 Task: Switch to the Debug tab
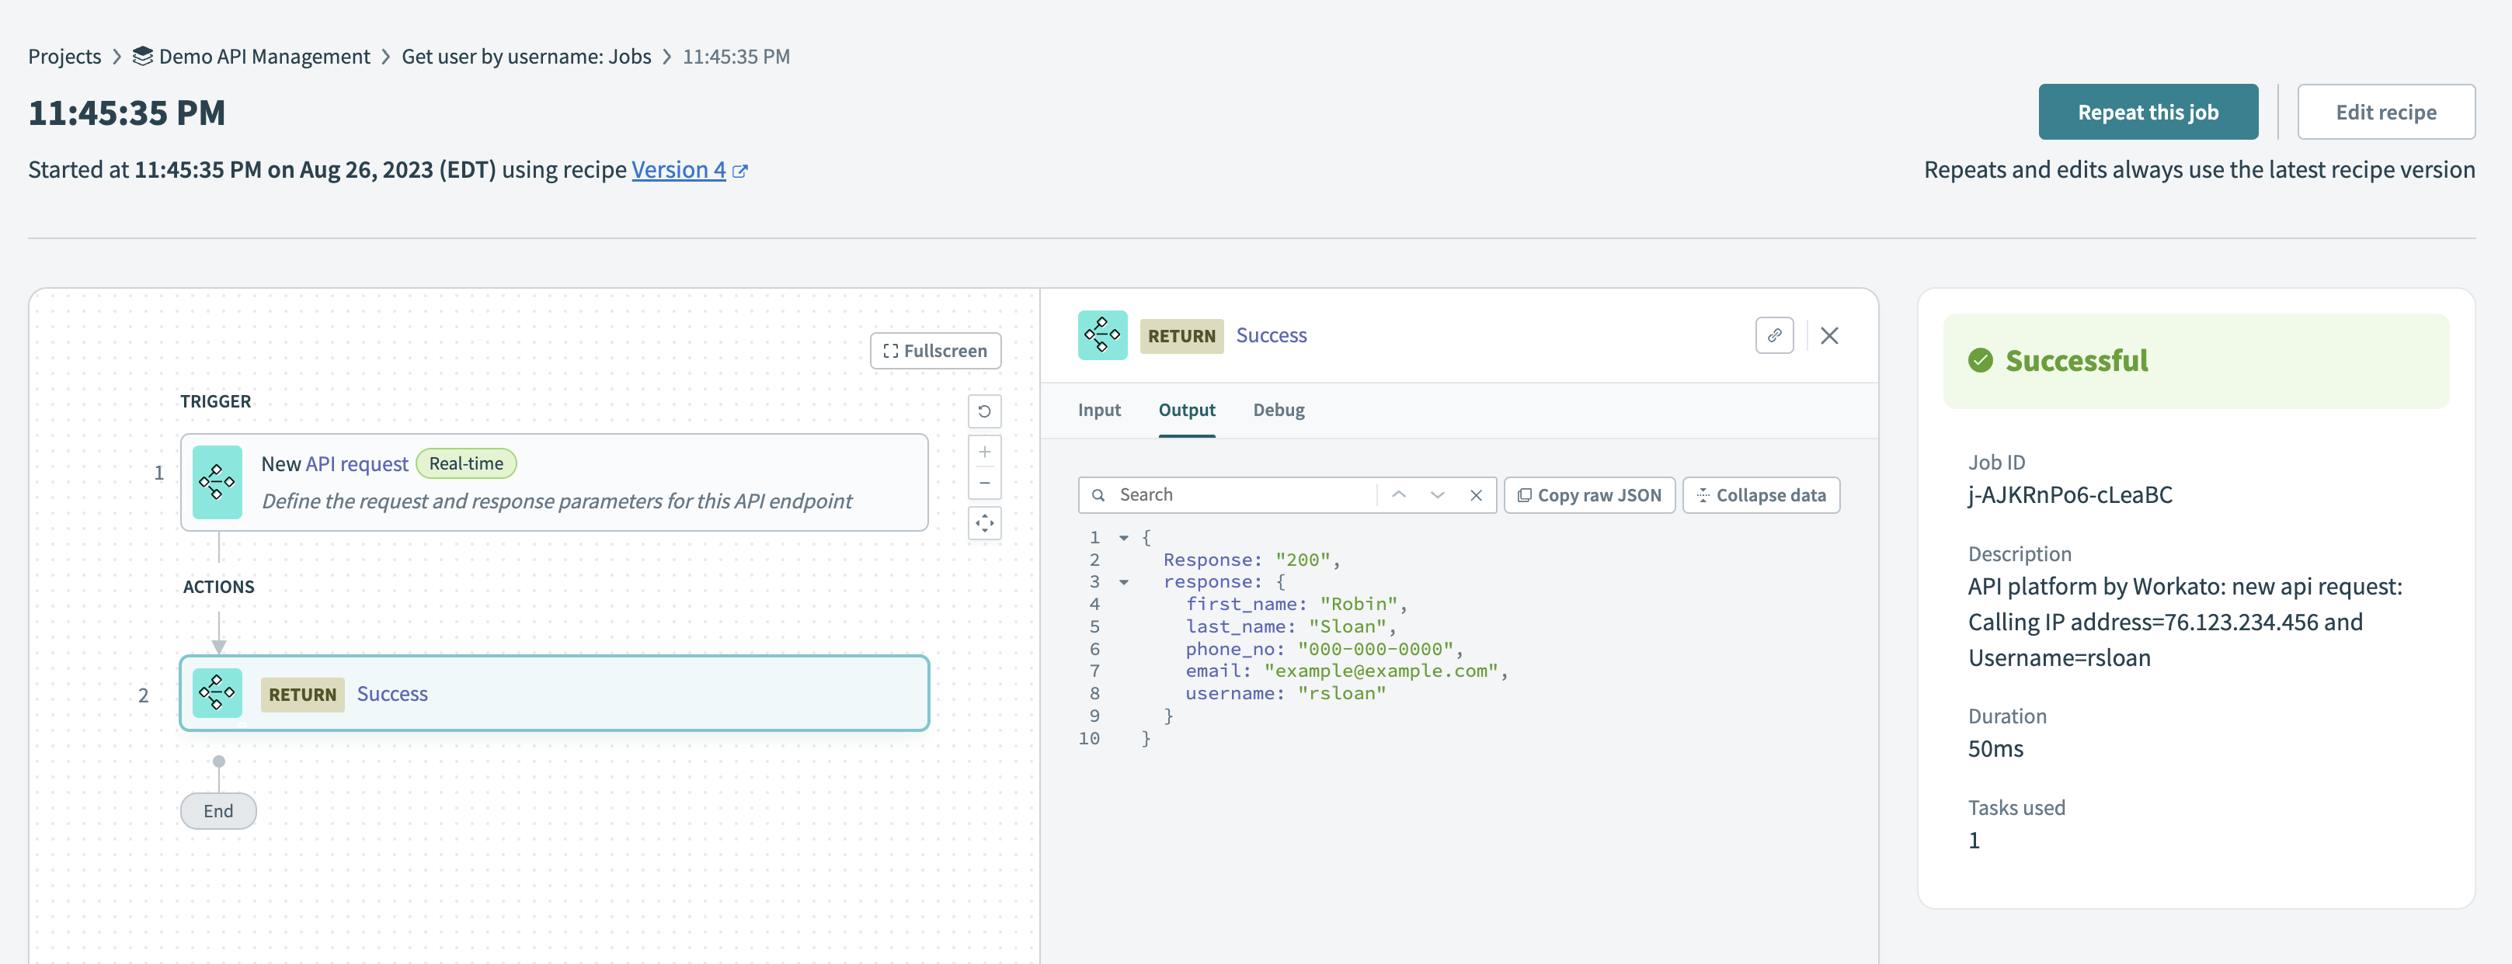(x=1278, y=411)
